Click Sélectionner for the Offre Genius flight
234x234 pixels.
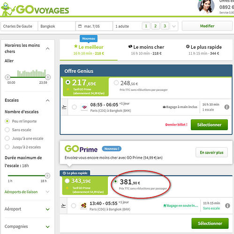[209, 124]
